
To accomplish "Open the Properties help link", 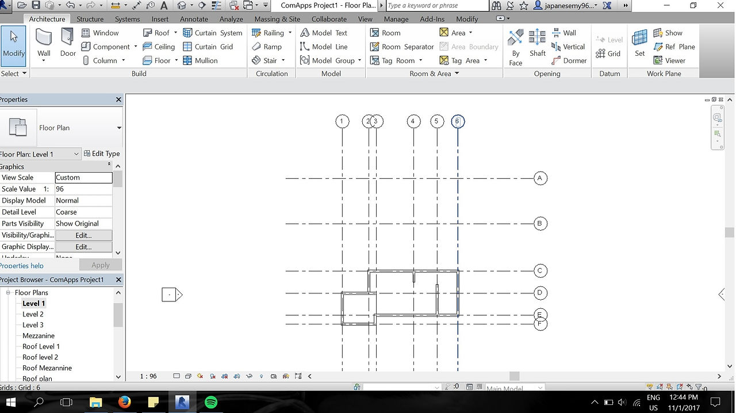I will click(x=21, y=266).
